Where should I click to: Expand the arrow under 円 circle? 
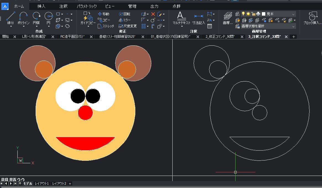(x=49, y=27)
